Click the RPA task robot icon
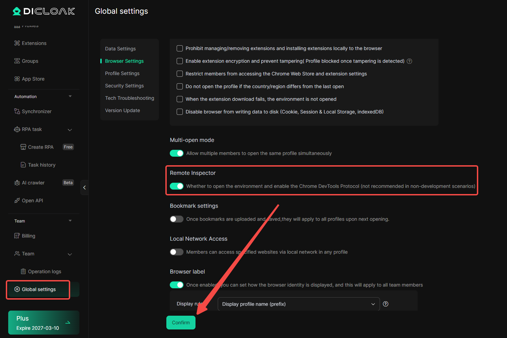Viewport: 507px width, 338px height. click(17, 129)
